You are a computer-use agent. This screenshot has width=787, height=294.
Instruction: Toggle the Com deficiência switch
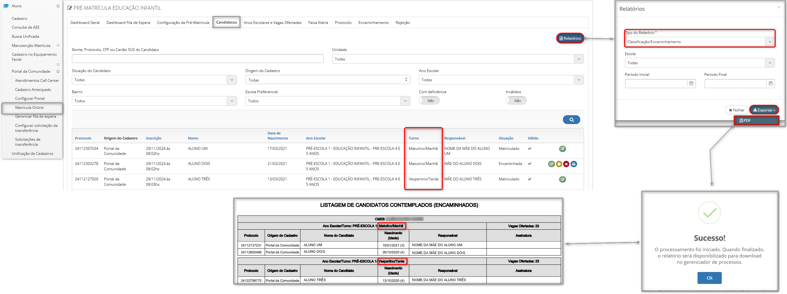(429, 101)
